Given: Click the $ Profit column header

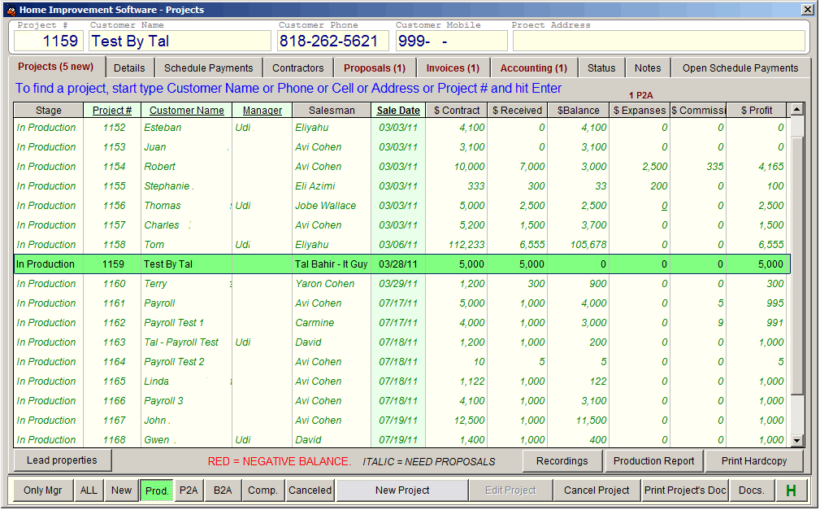Looking at the screenshot, I should pyautogui.click(x=756, y=111).
